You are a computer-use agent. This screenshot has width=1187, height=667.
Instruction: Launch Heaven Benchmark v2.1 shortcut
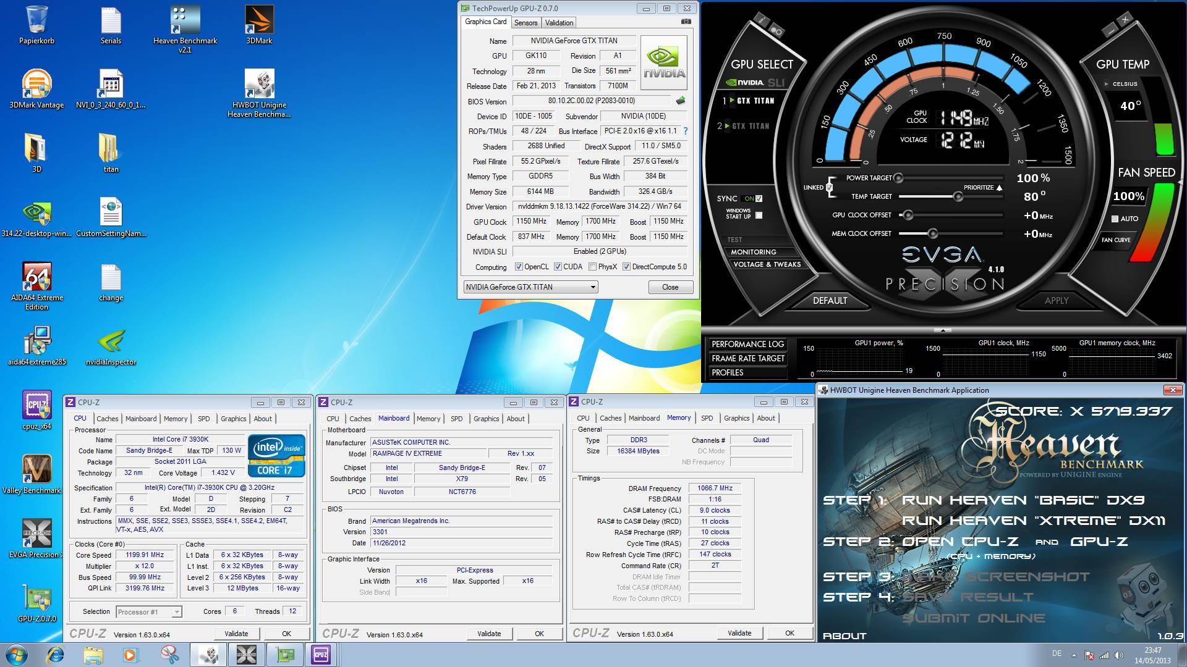click(185, 28)
